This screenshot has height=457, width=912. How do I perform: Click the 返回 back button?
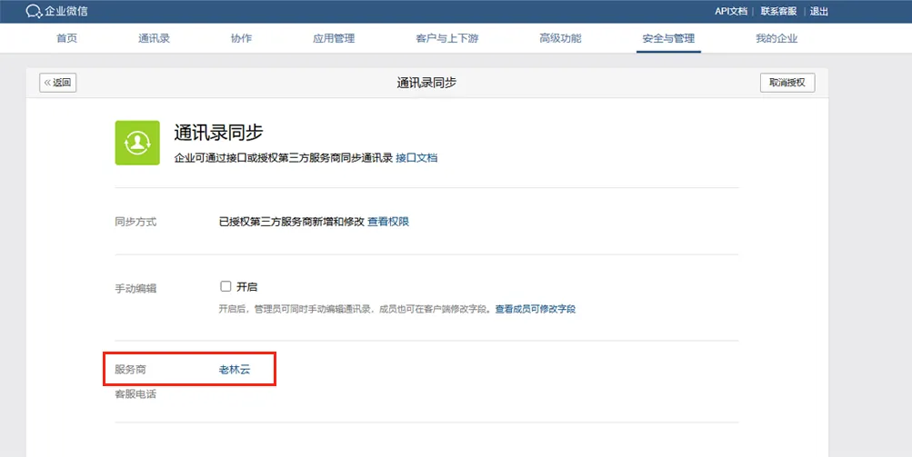coord(57,83)
